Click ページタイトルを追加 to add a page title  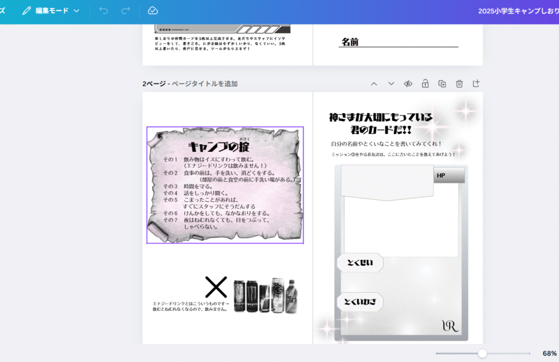click(x=205, y=84)
